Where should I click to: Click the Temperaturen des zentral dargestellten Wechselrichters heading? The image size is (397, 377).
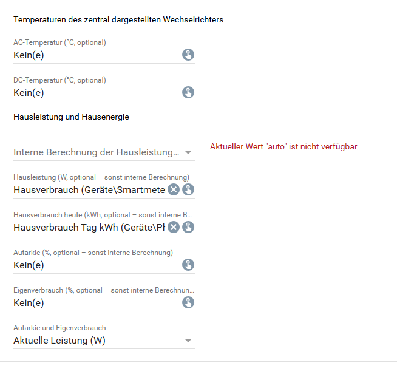pos(118,19)
